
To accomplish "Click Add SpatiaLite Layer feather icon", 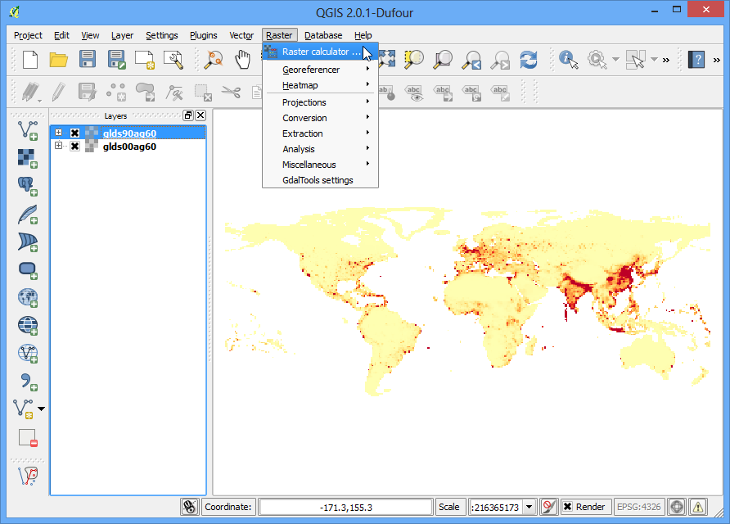I will pyautogui.click(x=28, y=215).
